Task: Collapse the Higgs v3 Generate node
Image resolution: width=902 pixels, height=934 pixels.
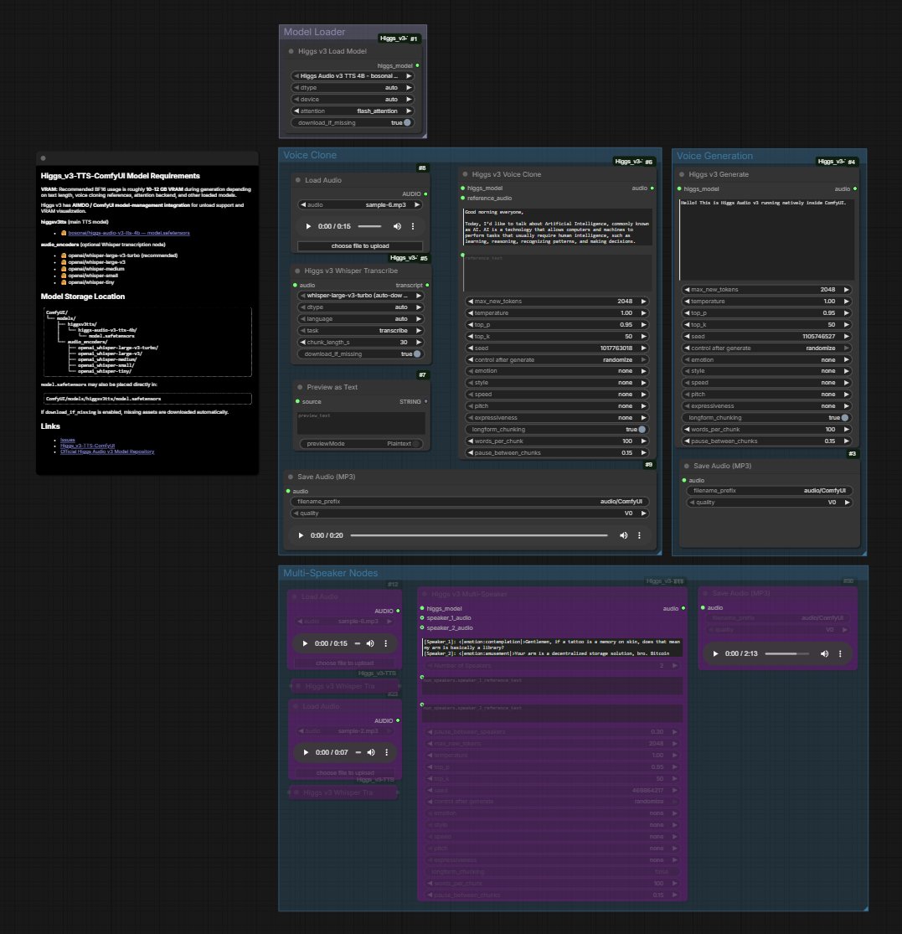Action: point(682,174)
